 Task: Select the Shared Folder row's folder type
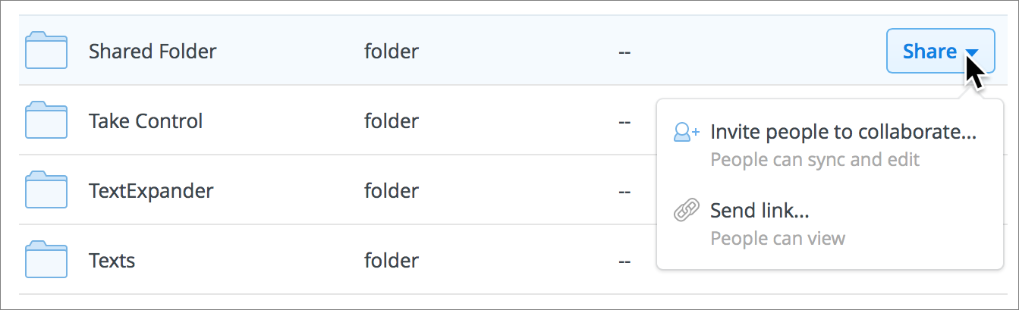coord(391,52)
